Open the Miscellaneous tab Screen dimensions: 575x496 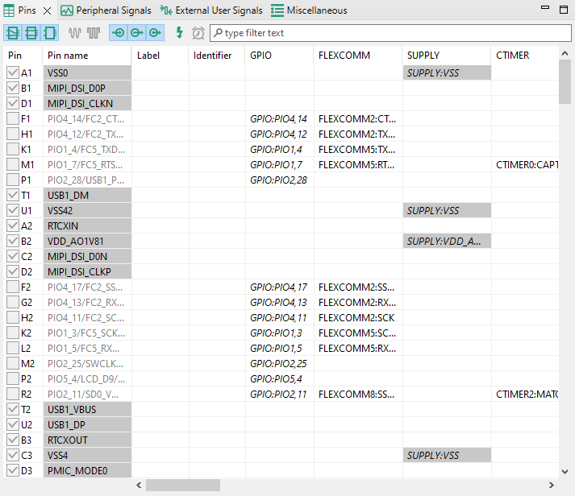tap(310, 10)
